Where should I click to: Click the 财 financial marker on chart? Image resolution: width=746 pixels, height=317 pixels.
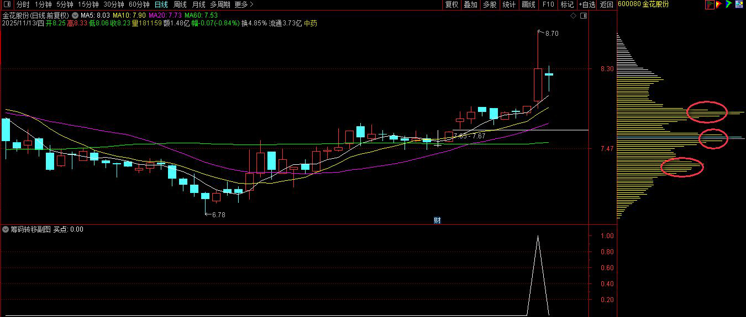(x=437, y=221)
